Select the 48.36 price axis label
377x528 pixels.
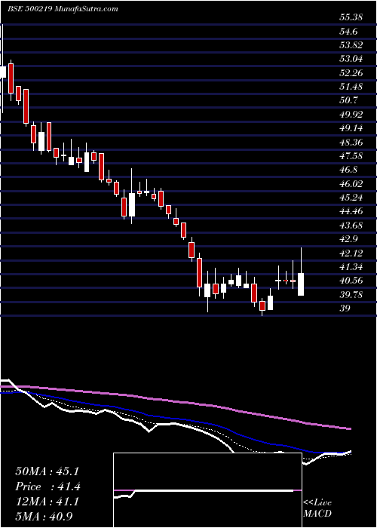coord(351,143)
